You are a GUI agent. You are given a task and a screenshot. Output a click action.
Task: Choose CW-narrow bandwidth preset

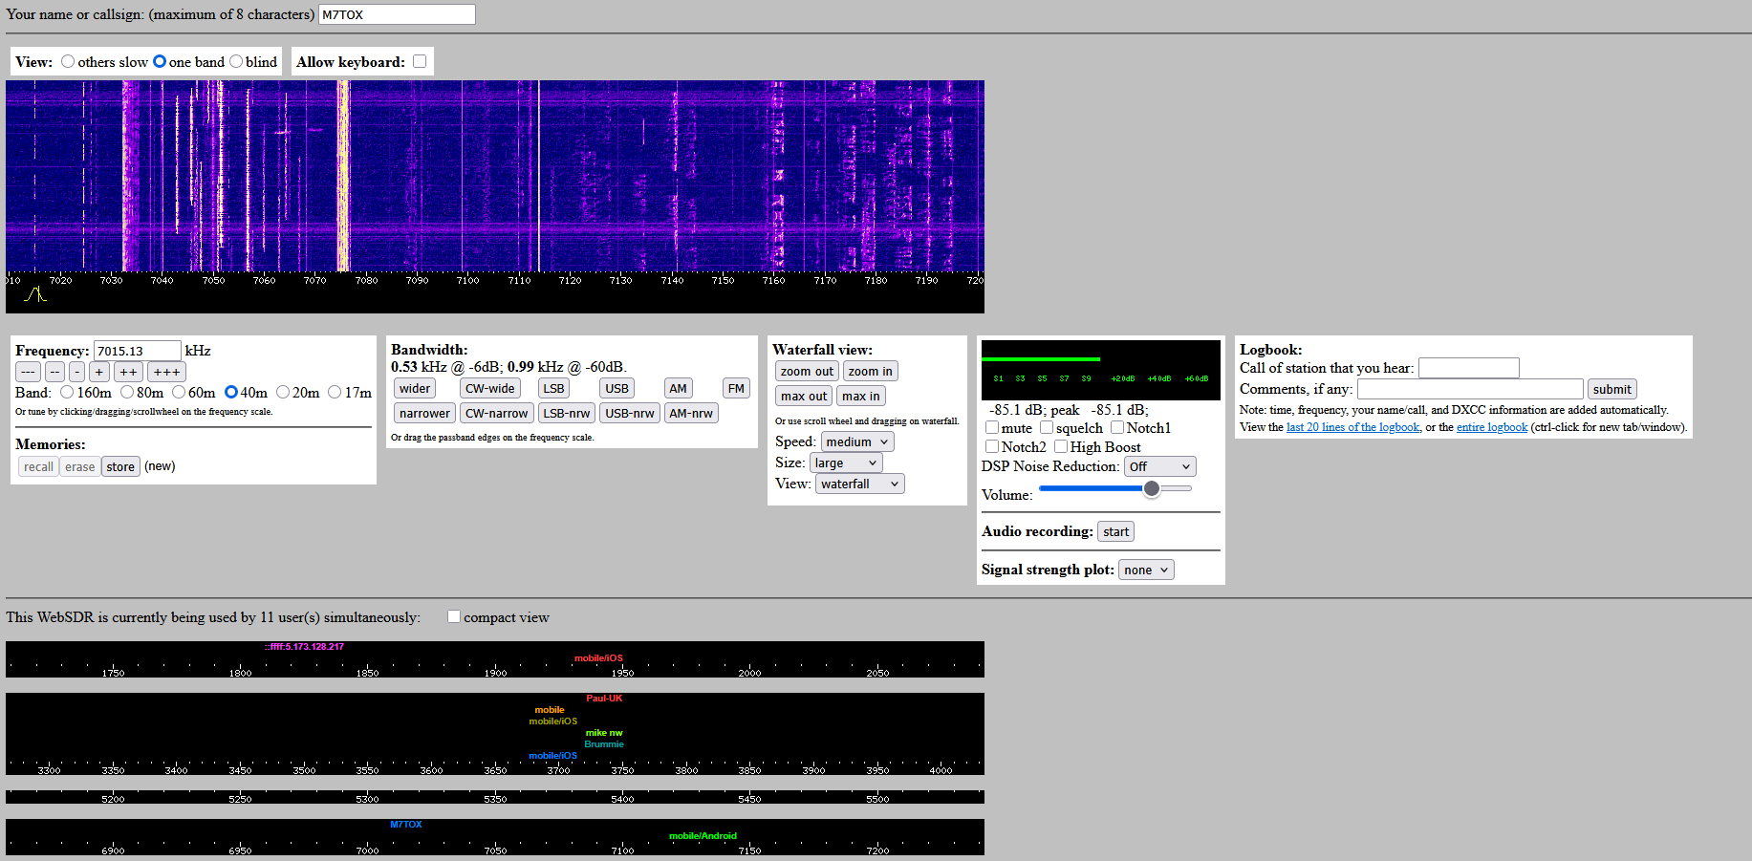tap(496, 413)
